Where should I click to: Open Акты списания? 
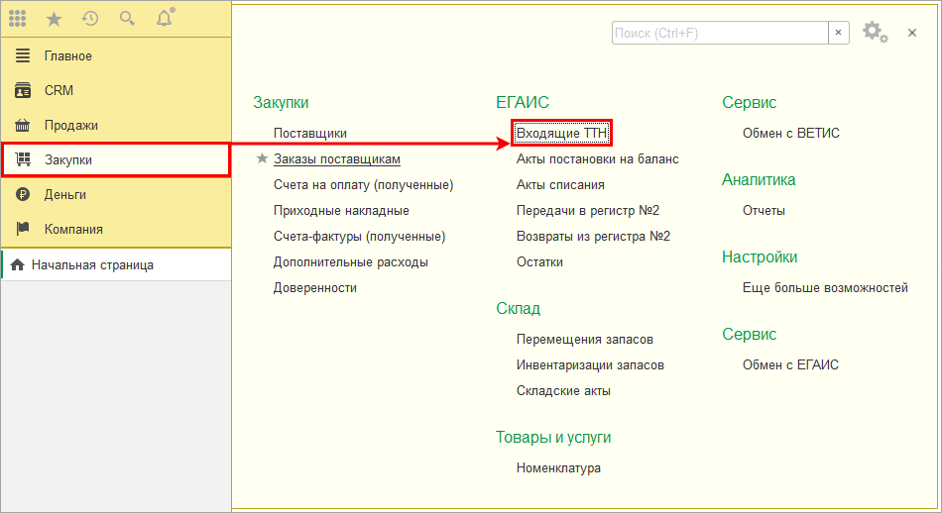[x=560, y=185]
